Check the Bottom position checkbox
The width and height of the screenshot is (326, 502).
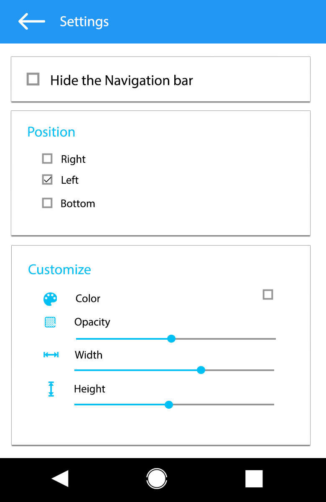pyautogui.click(x=47, y=203)
